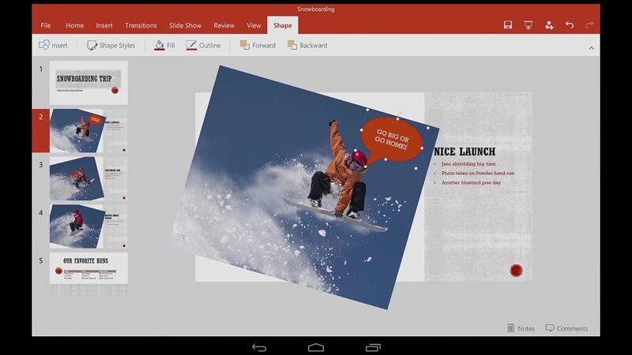The width and height of the screenshot is (632, 355).
Task: Switch to the Slide Show tab
Action: [x=185, y=25]
